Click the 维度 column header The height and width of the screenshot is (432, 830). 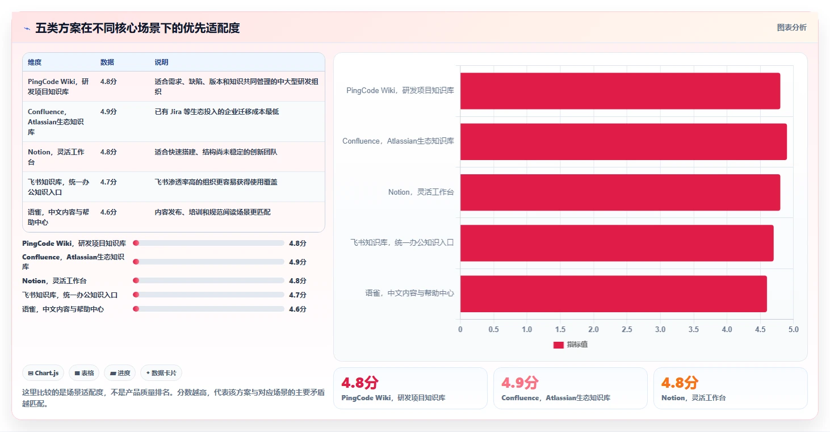tap(35, 62)
